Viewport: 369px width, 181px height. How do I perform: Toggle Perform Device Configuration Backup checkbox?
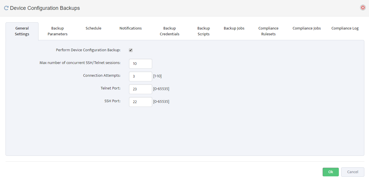131,50
